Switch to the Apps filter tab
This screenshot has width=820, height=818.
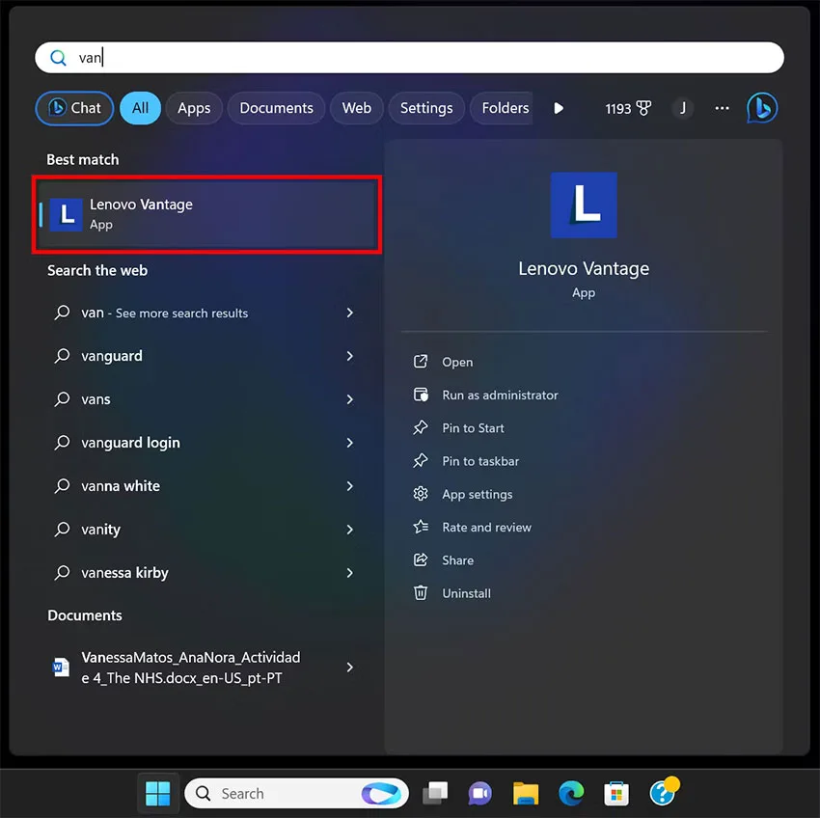tap(194, 108)
